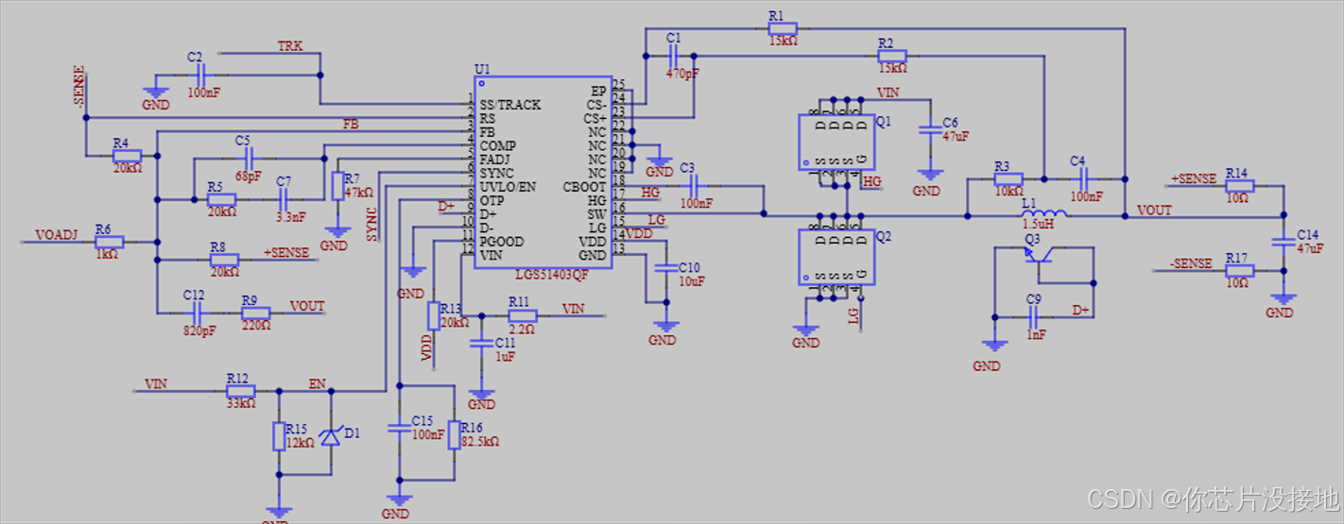Image resolution: width=1344 pixels, height=524 pixels.
Task: Click the R6 1kΩ resistor symbol
Action: click(x=109, y=242)
